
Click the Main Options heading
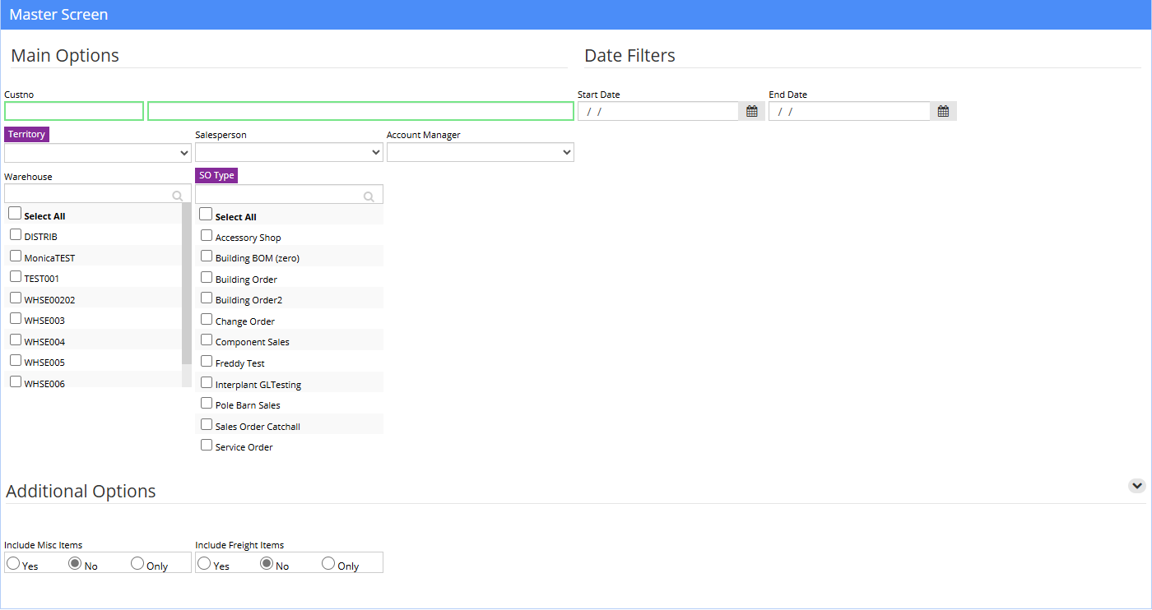[x=65, y=56]
